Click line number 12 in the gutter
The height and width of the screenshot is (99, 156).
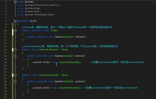[x=5, y=37]
